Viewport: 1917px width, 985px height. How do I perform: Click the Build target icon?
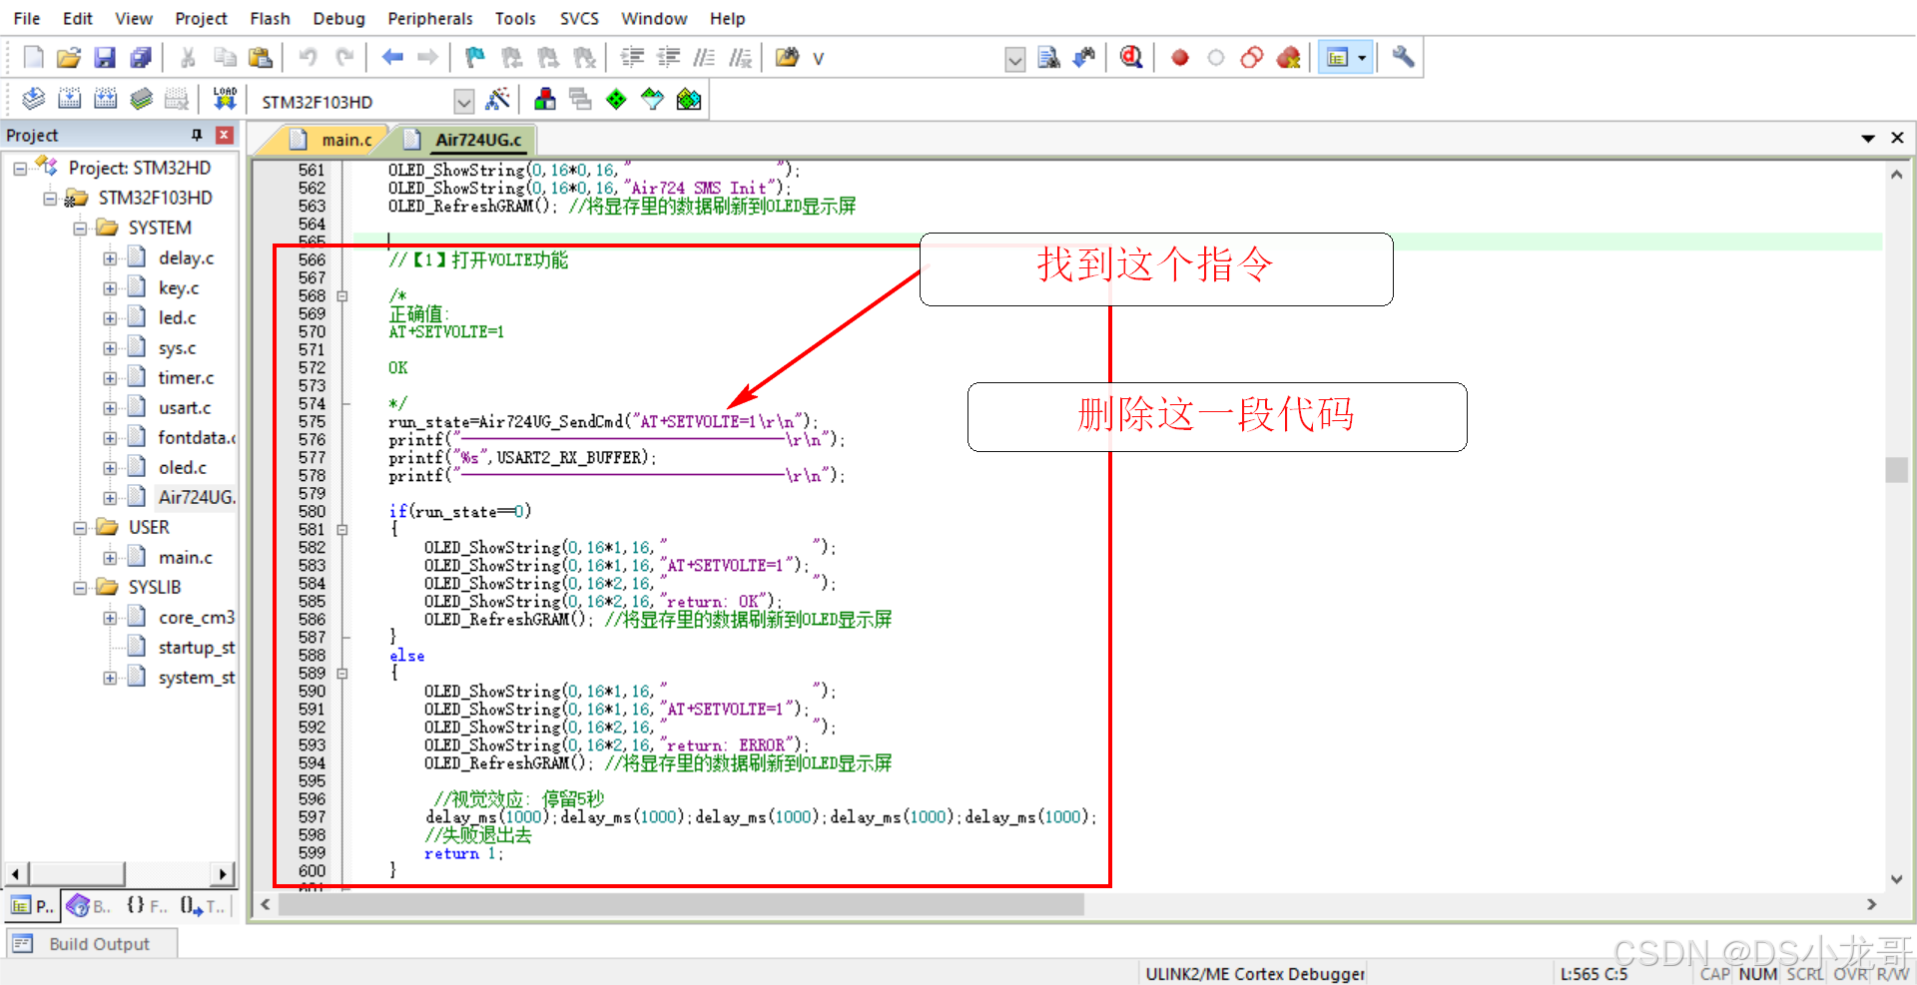pos(69,99)
